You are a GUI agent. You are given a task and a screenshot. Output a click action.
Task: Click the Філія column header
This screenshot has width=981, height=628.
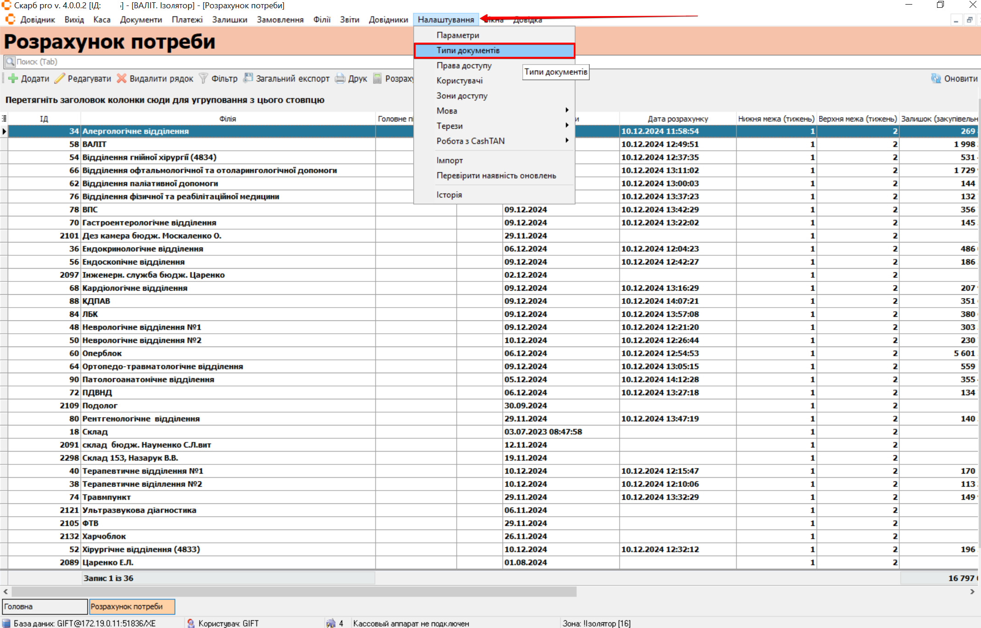227,119
